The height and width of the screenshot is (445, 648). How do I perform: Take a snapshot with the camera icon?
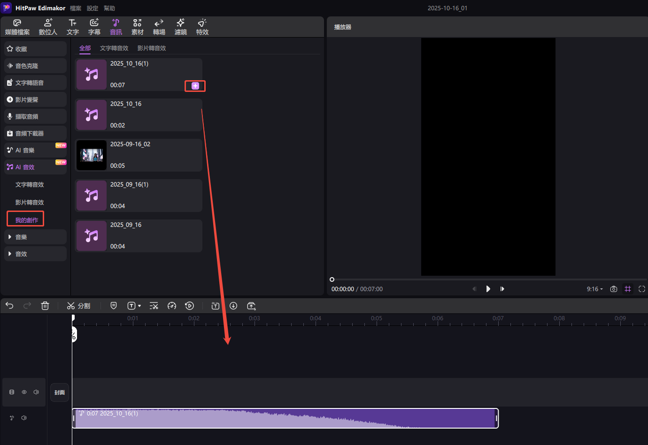tap(613, 289)
